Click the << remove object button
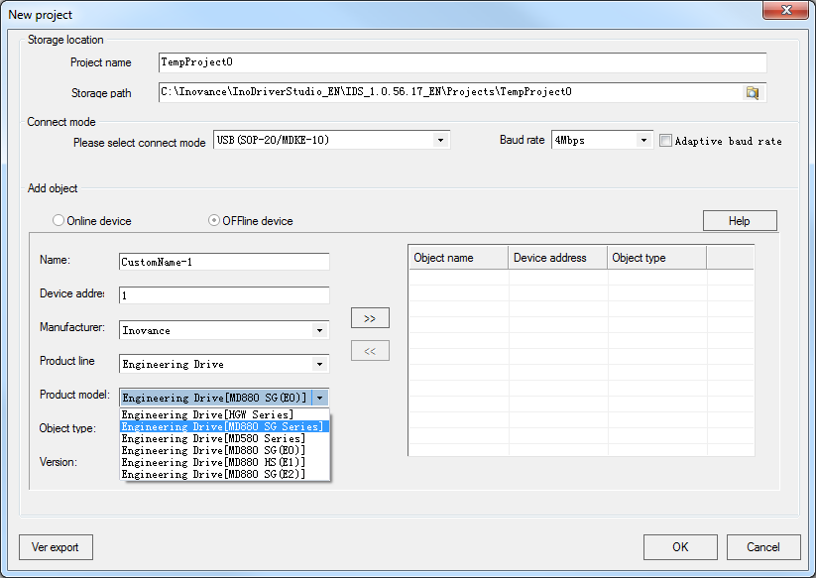 tap(370, 351)
